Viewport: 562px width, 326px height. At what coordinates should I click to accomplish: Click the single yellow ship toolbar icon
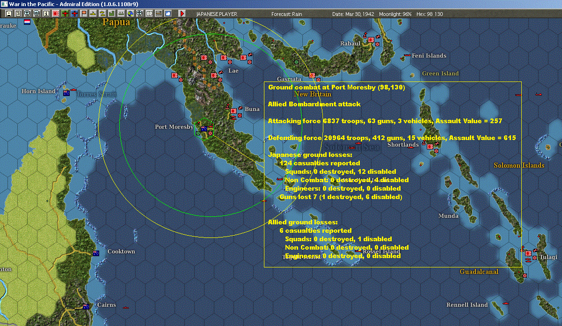click(93, 14)
